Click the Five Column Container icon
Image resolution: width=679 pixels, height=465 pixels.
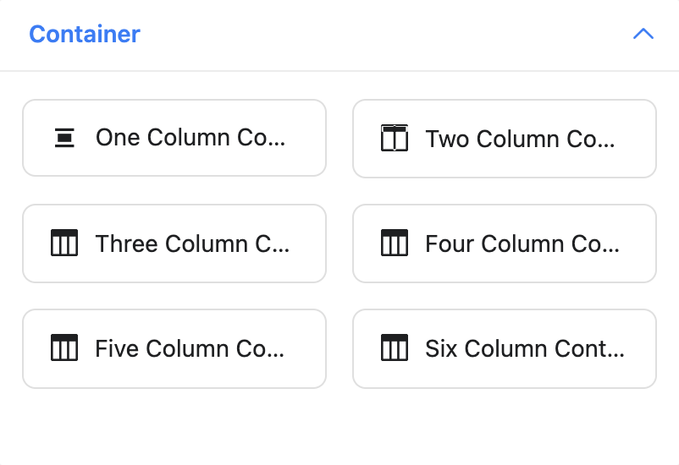coord(64,347)
